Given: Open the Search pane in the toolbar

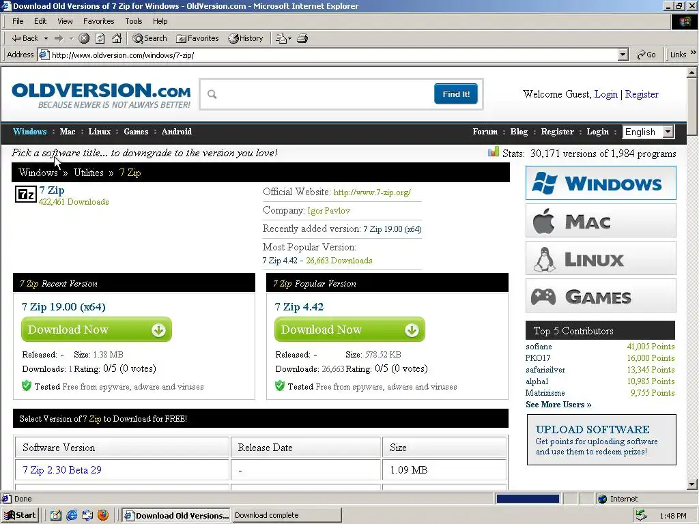Looking at the screenshot, I should pos(149,38).
